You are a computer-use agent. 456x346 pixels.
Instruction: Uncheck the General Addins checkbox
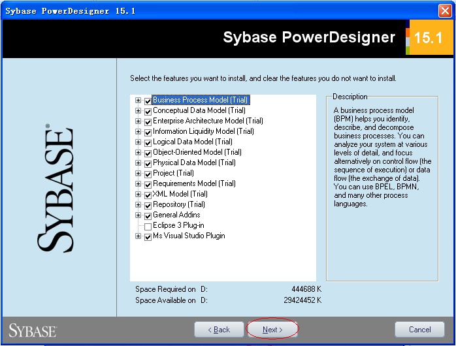click(148, 215)
